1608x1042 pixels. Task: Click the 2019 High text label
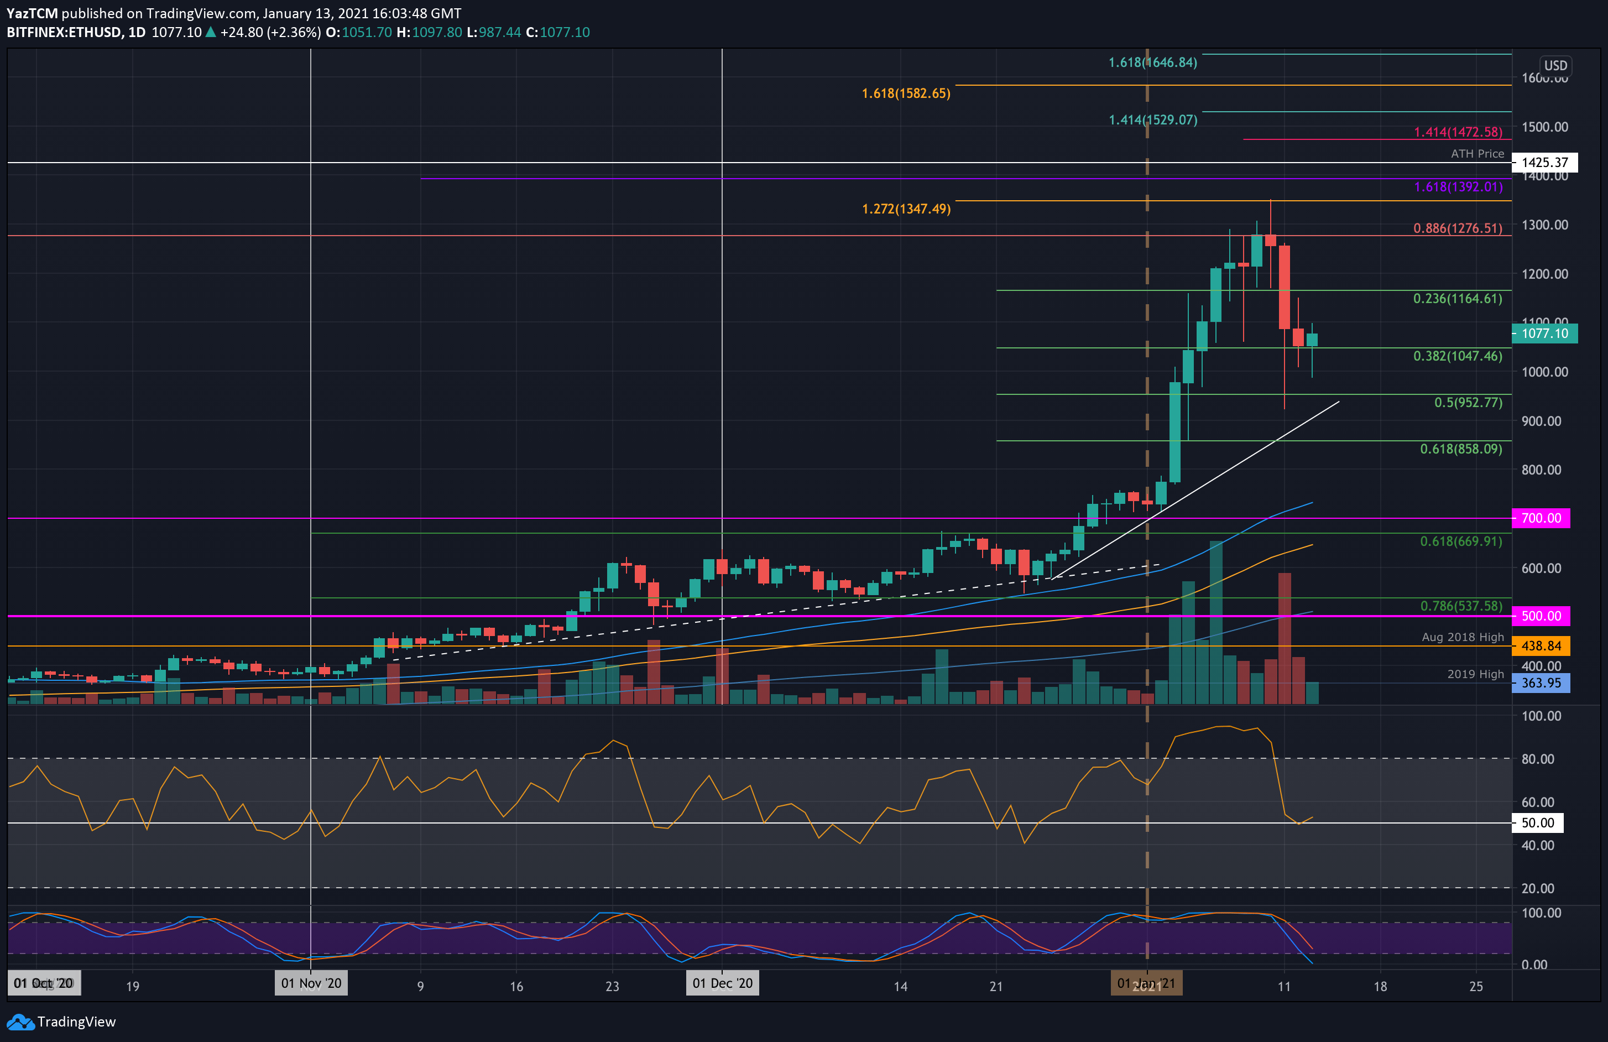[1475, 674]
